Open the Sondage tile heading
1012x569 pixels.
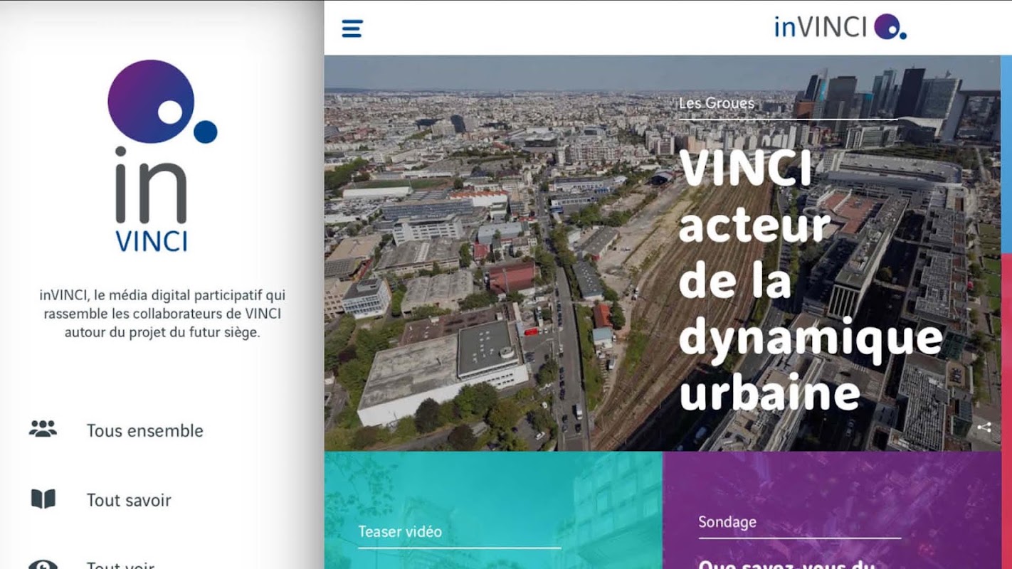[x=727, y=522]
